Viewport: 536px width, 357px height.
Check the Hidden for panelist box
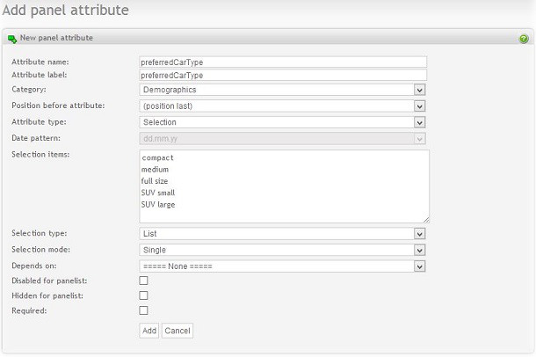coord(143,295)
